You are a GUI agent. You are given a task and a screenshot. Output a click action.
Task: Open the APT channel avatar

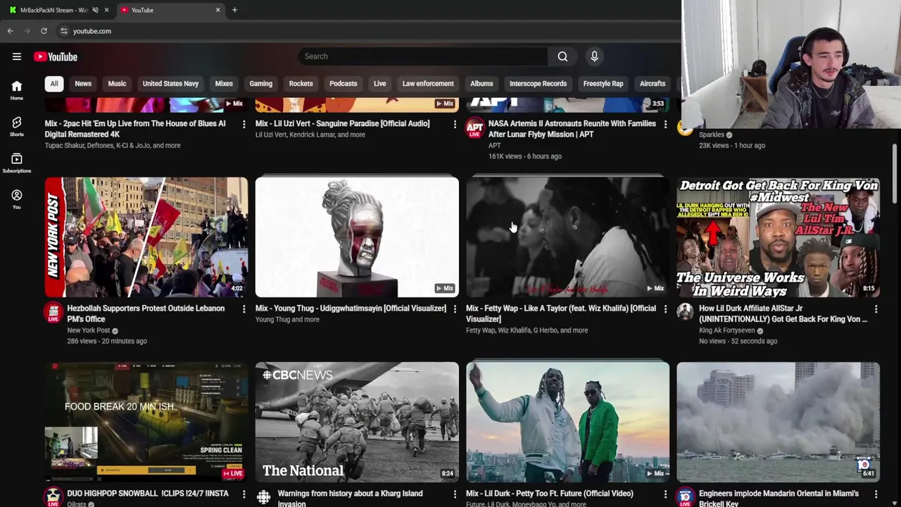pos(475,127)
